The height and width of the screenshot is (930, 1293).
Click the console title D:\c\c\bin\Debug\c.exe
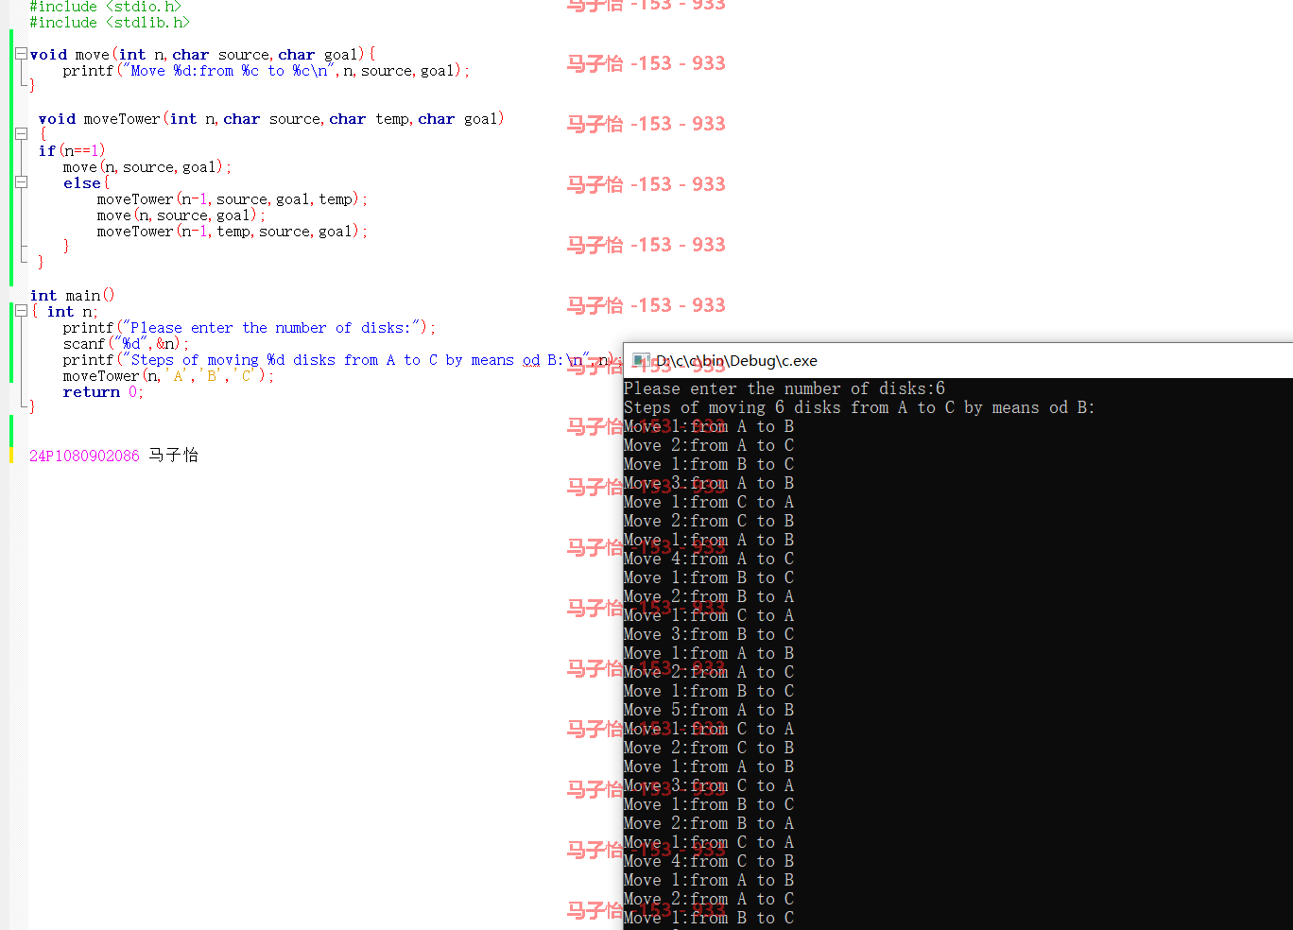coord(737,361)
